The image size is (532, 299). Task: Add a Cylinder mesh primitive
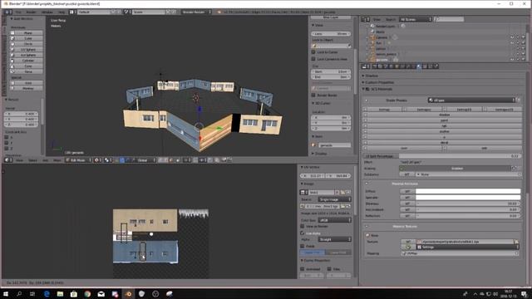(x=27, y=61)
